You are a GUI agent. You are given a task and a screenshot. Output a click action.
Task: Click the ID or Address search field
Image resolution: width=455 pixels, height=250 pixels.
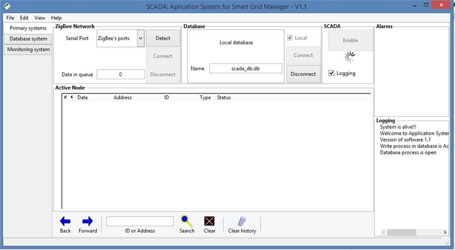tap(140, 221)
